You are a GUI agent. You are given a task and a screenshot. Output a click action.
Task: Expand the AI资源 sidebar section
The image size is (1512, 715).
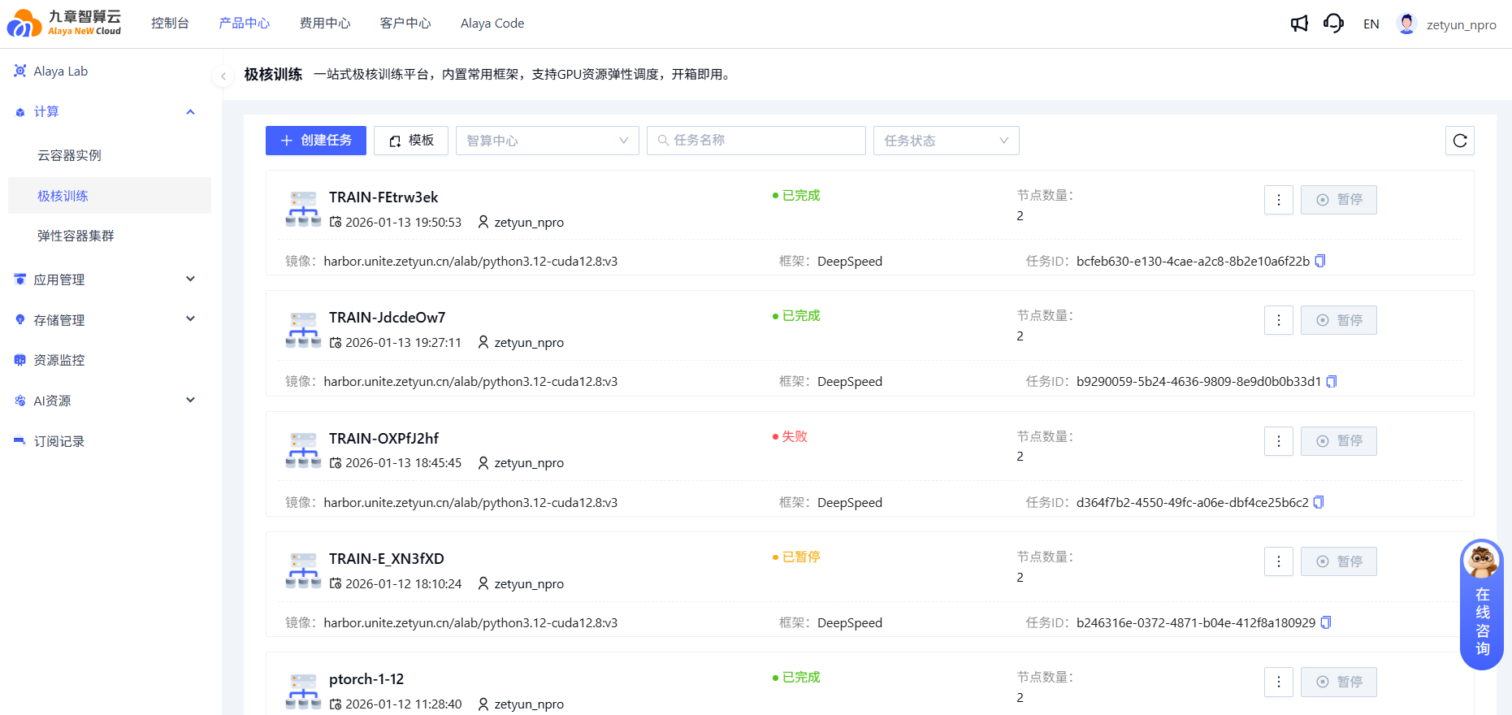pyautogui.click(x=190, y=400)
